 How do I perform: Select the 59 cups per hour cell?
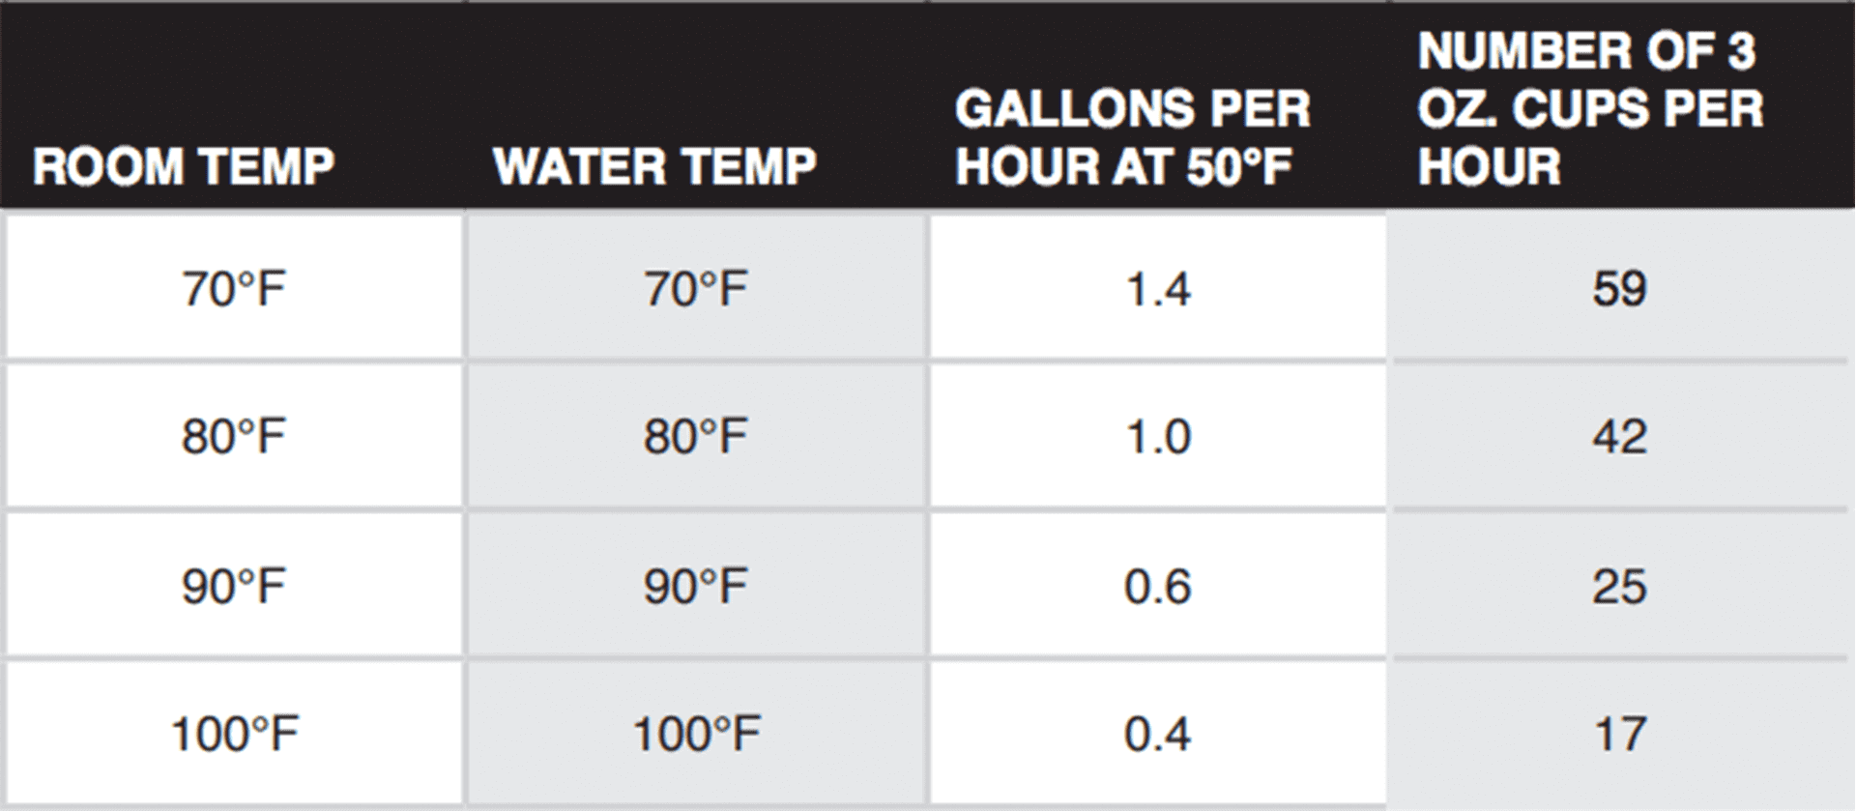click(1619, 289)
